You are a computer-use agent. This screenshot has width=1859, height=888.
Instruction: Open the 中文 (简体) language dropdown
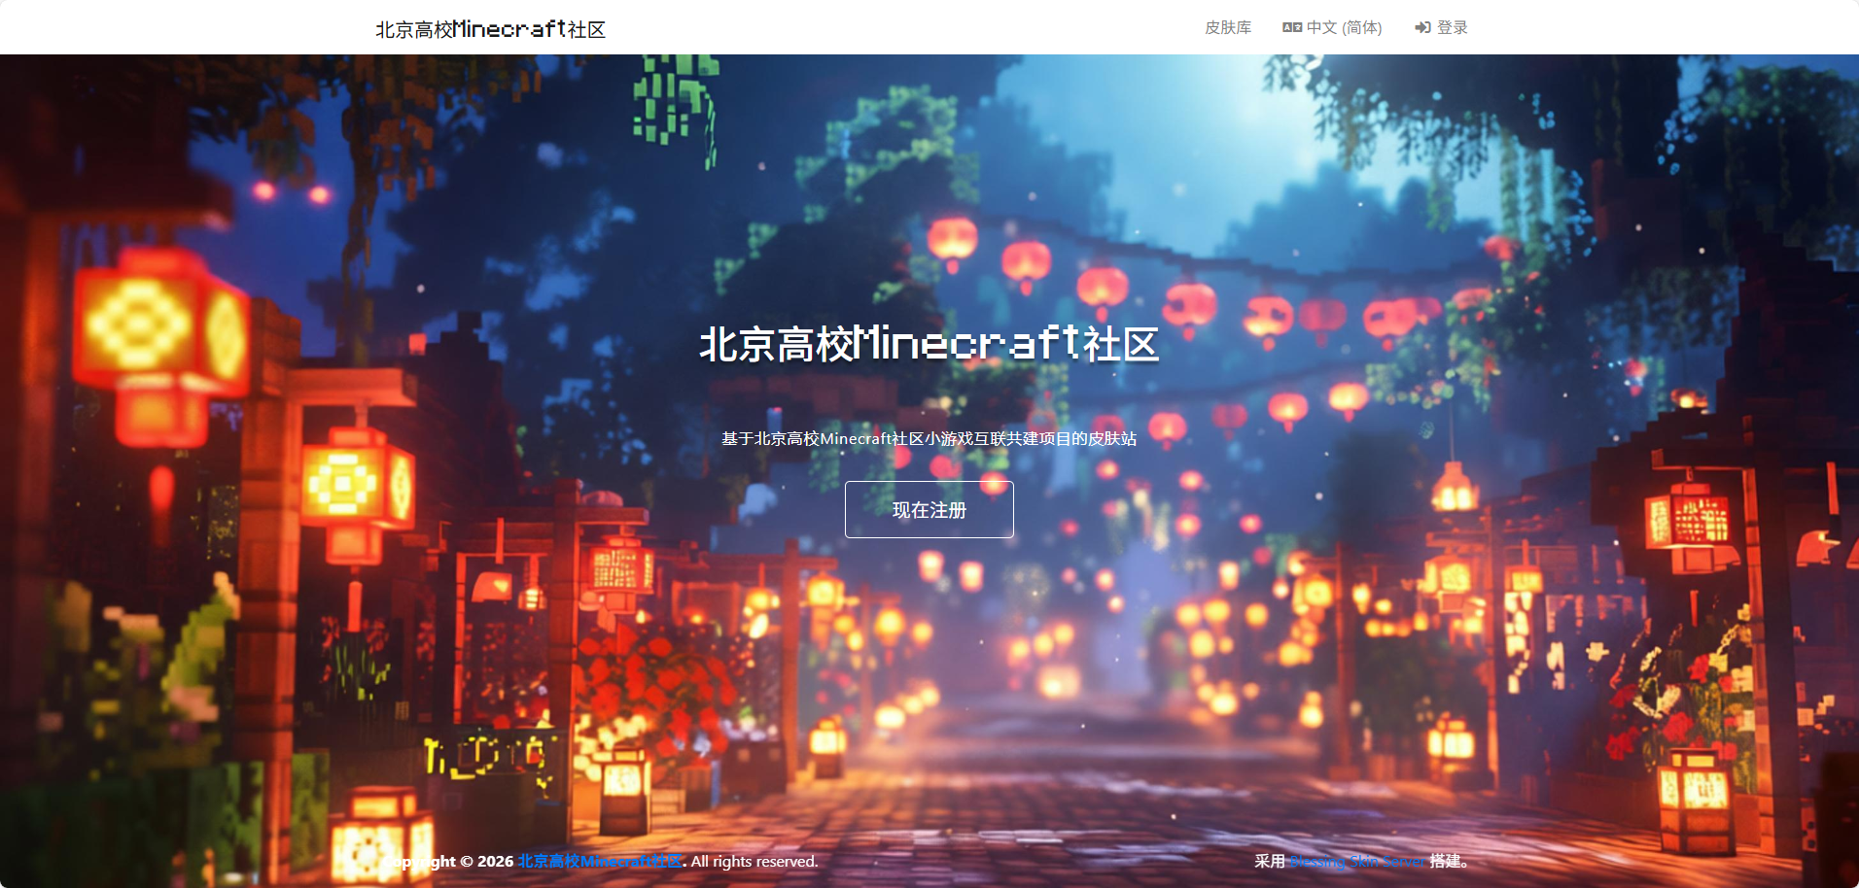coord(1332,27)
